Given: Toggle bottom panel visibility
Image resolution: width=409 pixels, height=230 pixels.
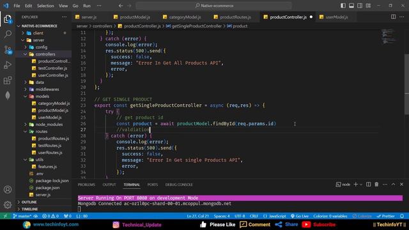Looking at the screenshot, I should 351,6.
